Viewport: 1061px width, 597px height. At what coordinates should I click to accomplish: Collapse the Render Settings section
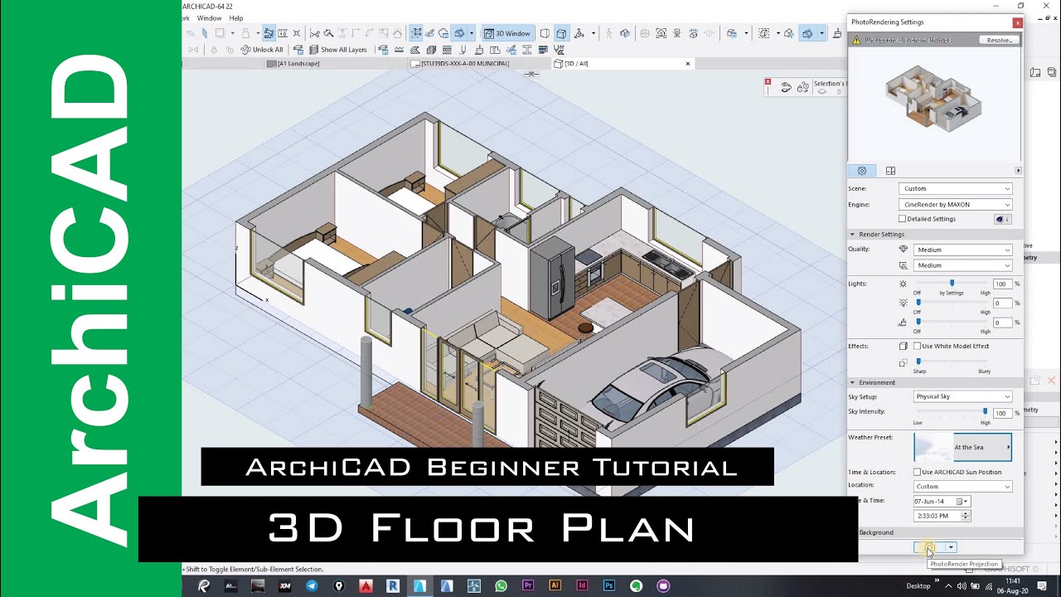[x=852, y=235]
